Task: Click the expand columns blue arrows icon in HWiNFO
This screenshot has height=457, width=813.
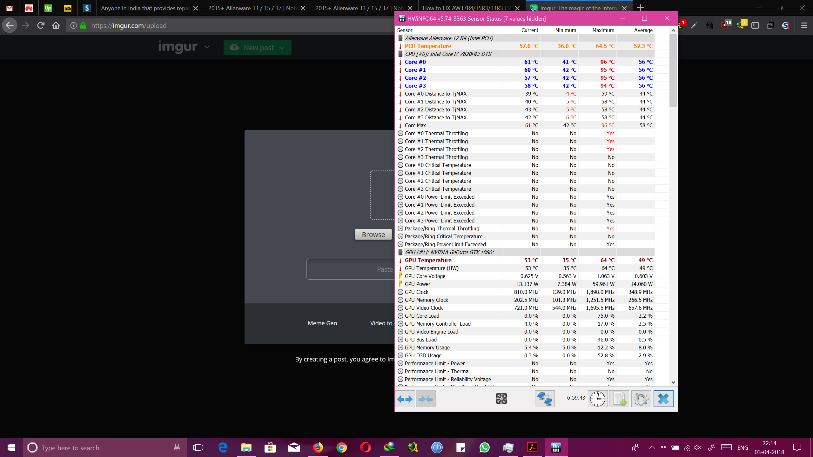Action: (x=405, y=399)
